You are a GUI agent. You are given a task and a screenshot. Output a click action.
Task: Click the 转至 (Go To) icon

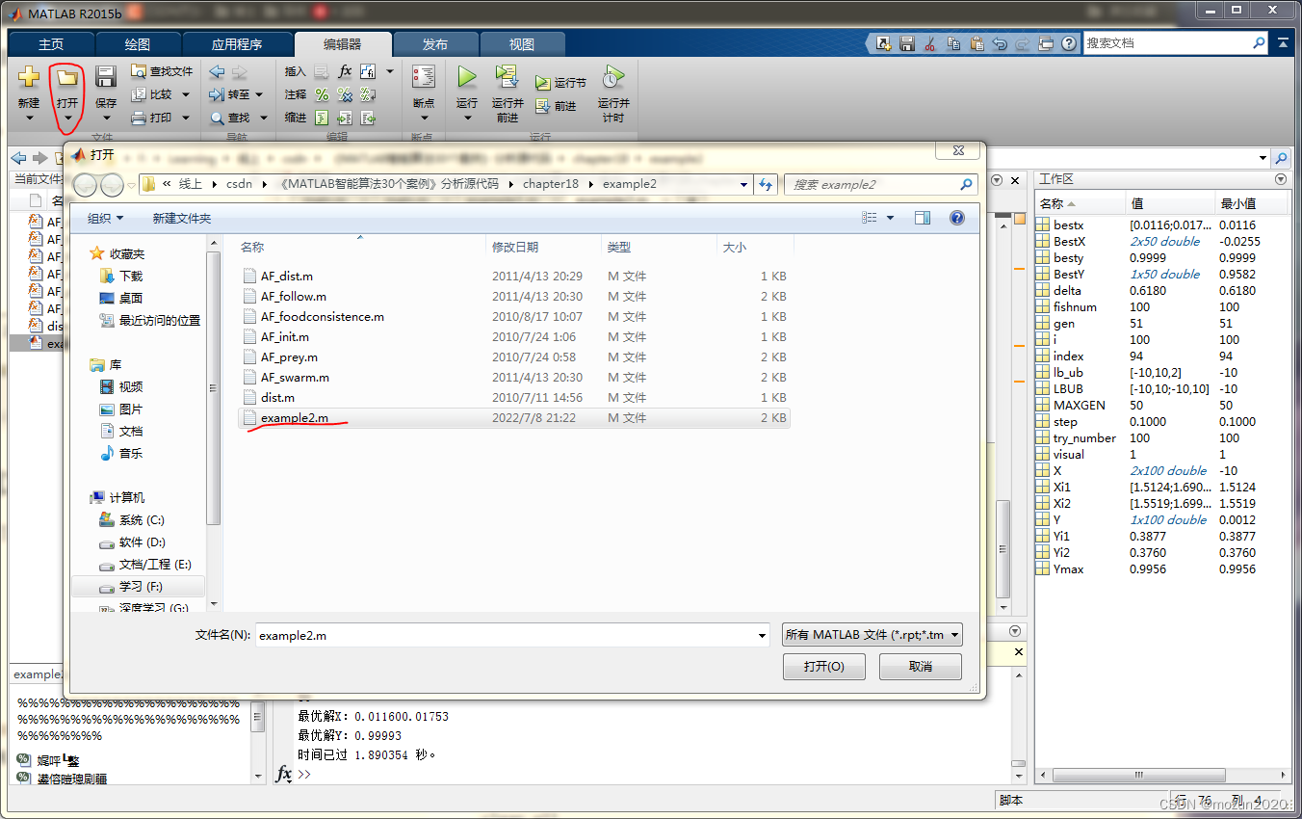(x=217, y=94)
